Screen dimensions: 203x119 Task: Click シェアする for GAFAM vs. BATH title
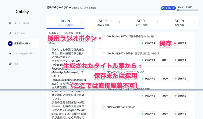pyautogui.click(x=148, y=43)
